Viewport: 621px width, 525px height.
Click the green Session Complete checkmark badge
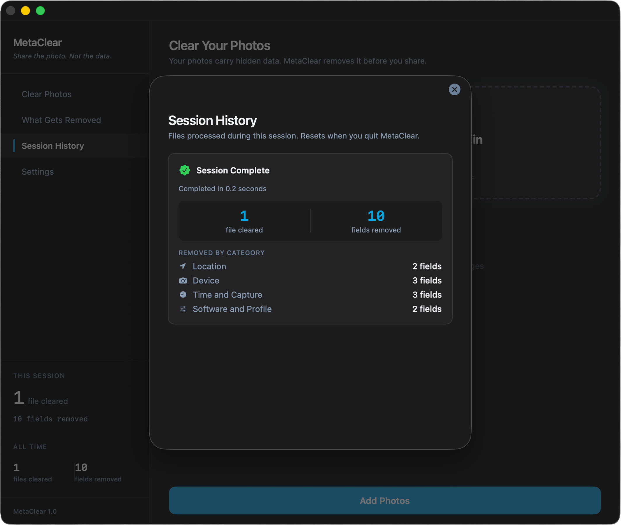184,170
